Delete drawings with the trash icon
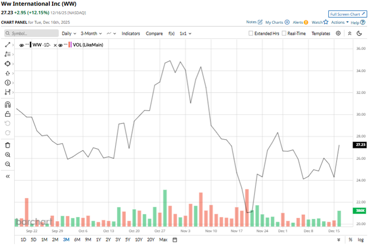Screen dimensions: 370x245 pos(7,145)
